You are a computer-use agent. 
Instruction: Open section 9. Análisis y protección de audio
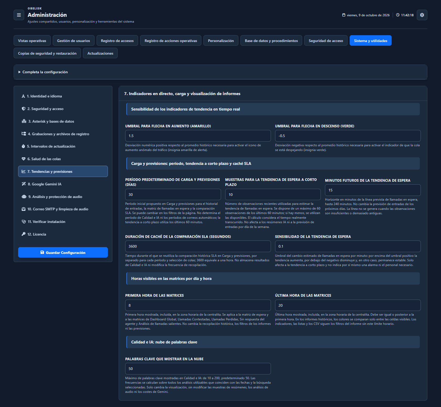63,197
